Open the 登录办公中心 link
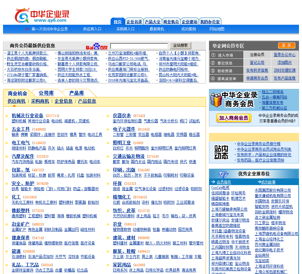Screen dimensions: 302x274 pyautogui.click(x=285, y=55)
